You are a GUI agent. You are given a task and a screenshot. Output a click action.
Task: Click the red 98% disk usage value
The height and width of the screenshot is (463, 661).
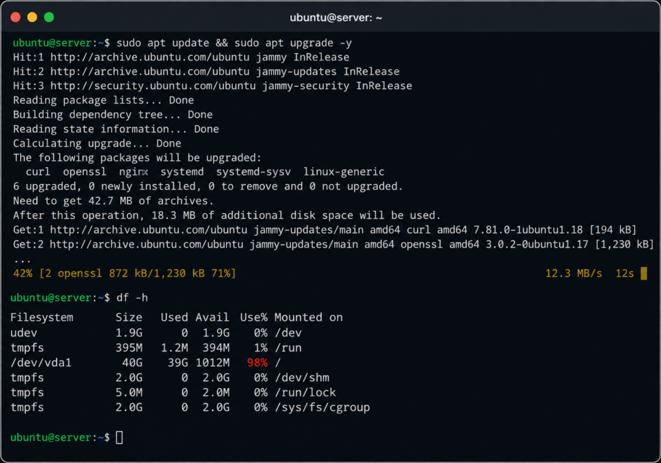(257, 363)
